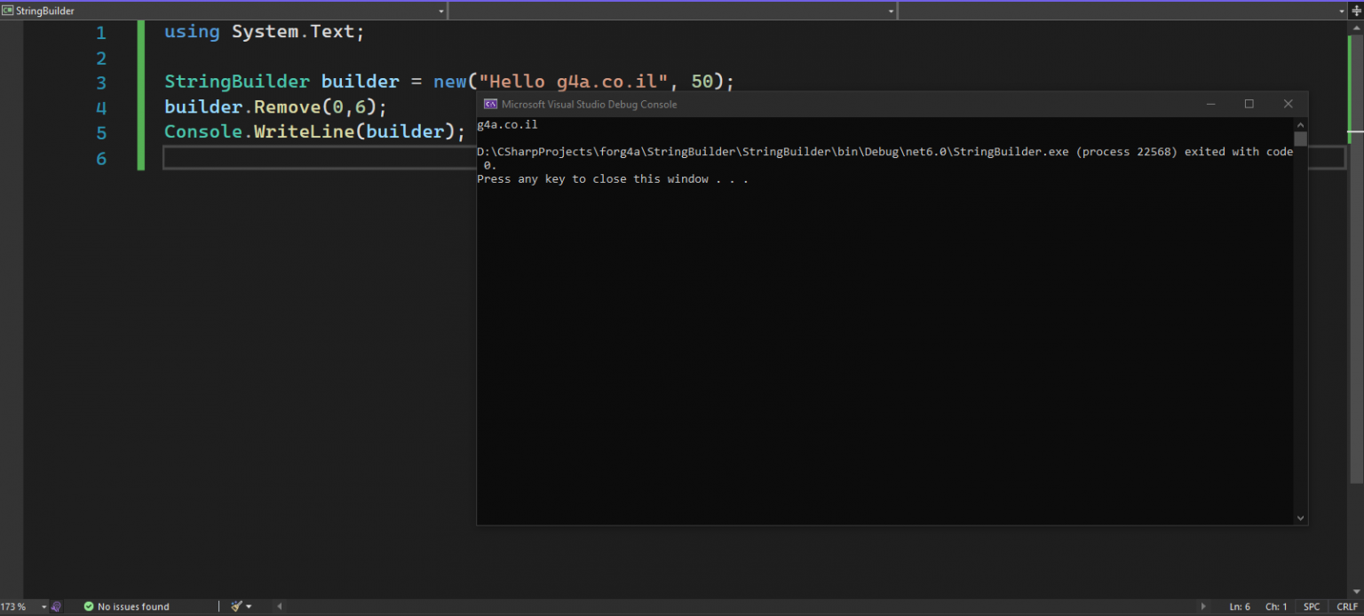Run Code Cleanup using the broom icon

click(x=234, y=606)
